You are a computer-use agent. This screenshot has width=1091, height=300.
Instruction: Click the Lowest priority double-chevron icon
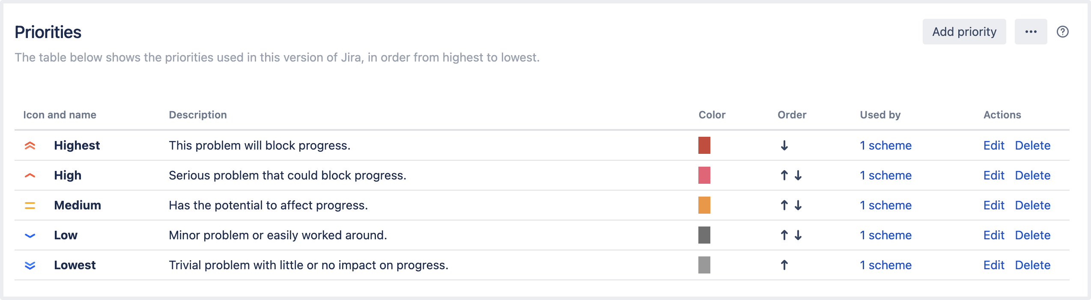click(30, 265)
